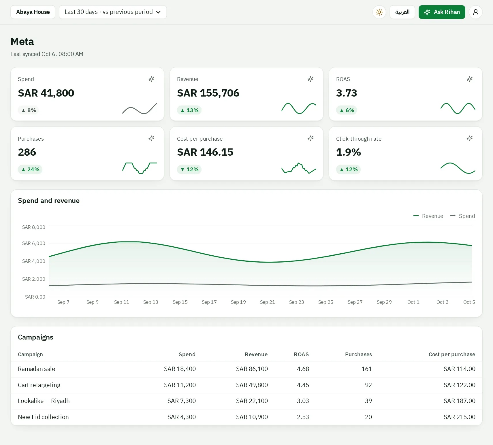Click SAR 18,400 spend cell

(180, 369)
